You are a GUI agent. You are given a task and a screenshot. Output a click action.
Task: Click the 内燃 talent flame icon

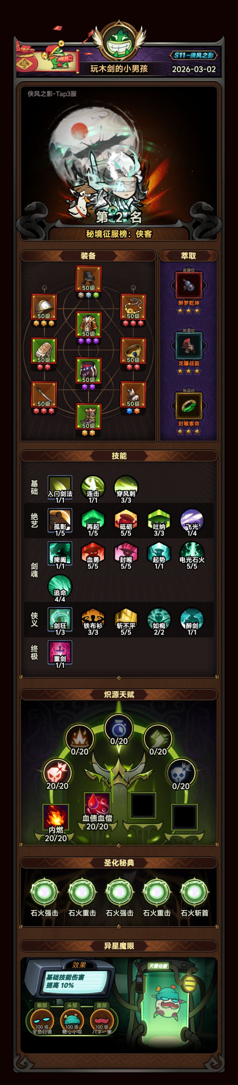pyautogui.click(x=56, y=815)
